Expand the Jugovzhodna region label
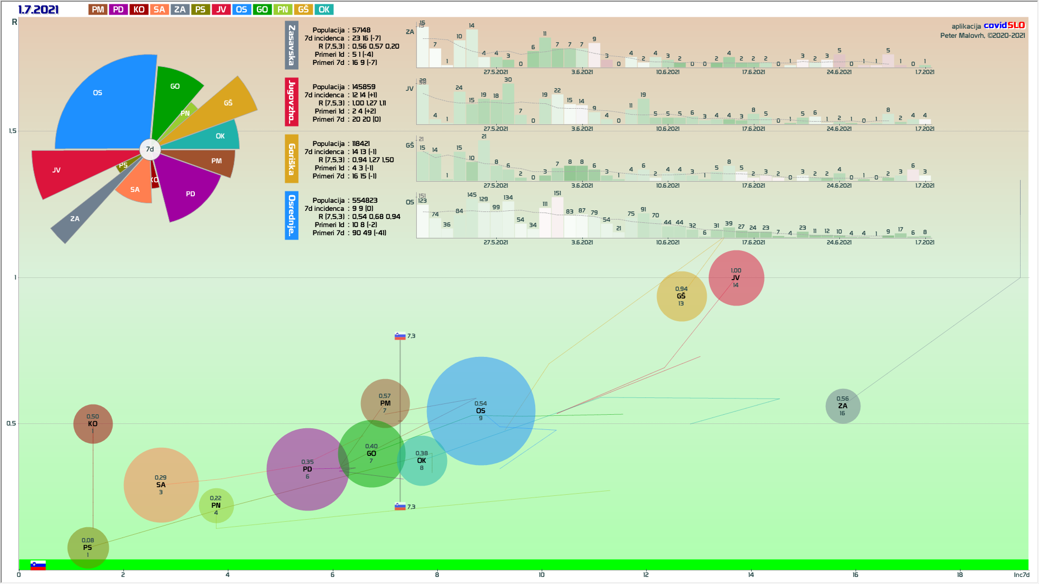The width and height of the screenshot is (1039, 584). click(x=292, y=102)
